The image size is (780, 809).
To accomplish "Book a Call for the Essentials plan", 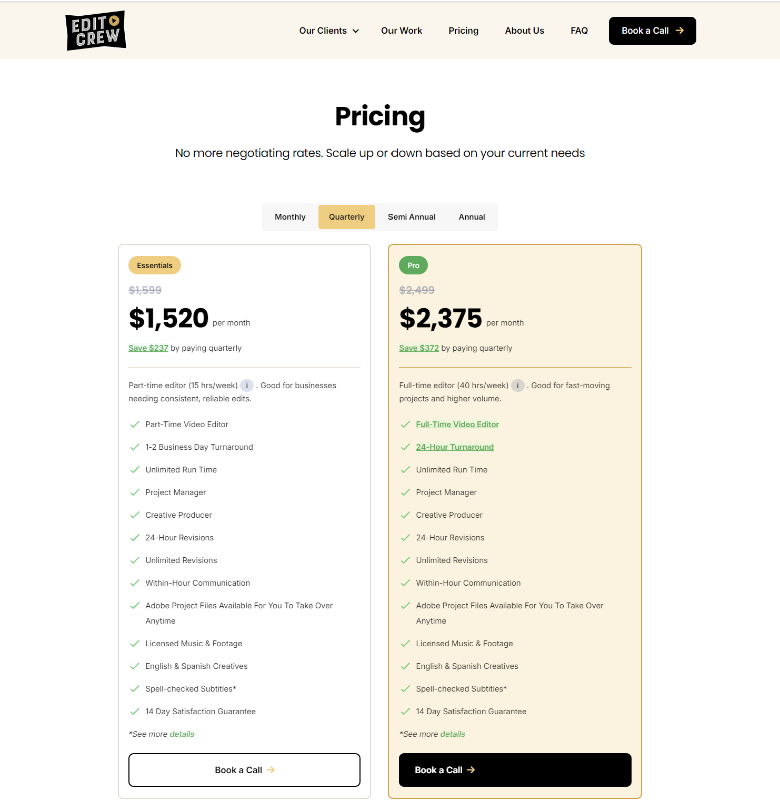I will coord(244,770).
